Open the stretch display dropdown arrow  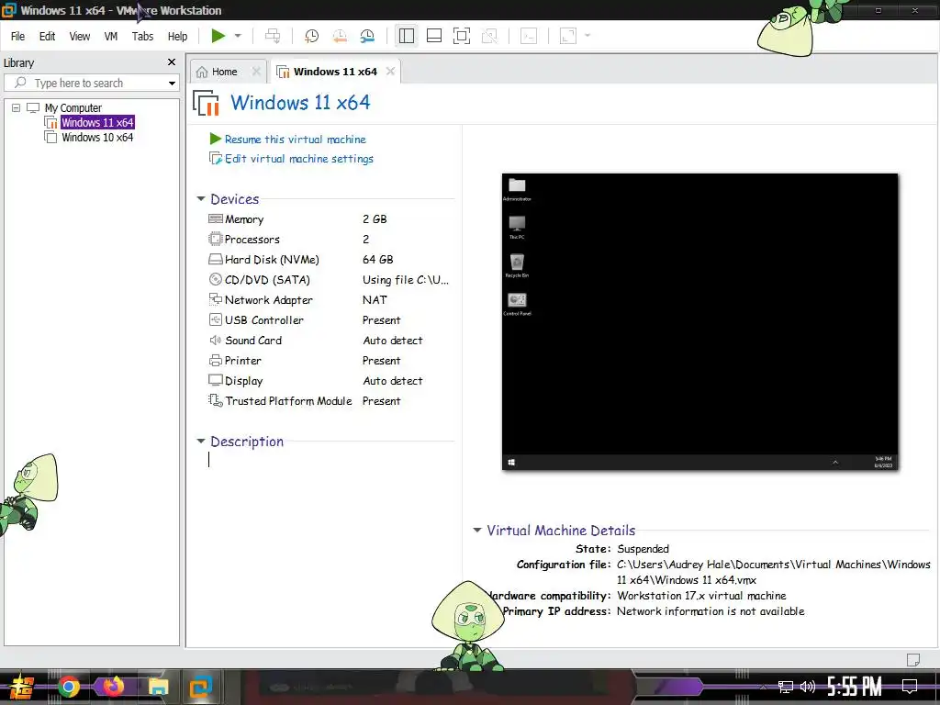(587, 36)
